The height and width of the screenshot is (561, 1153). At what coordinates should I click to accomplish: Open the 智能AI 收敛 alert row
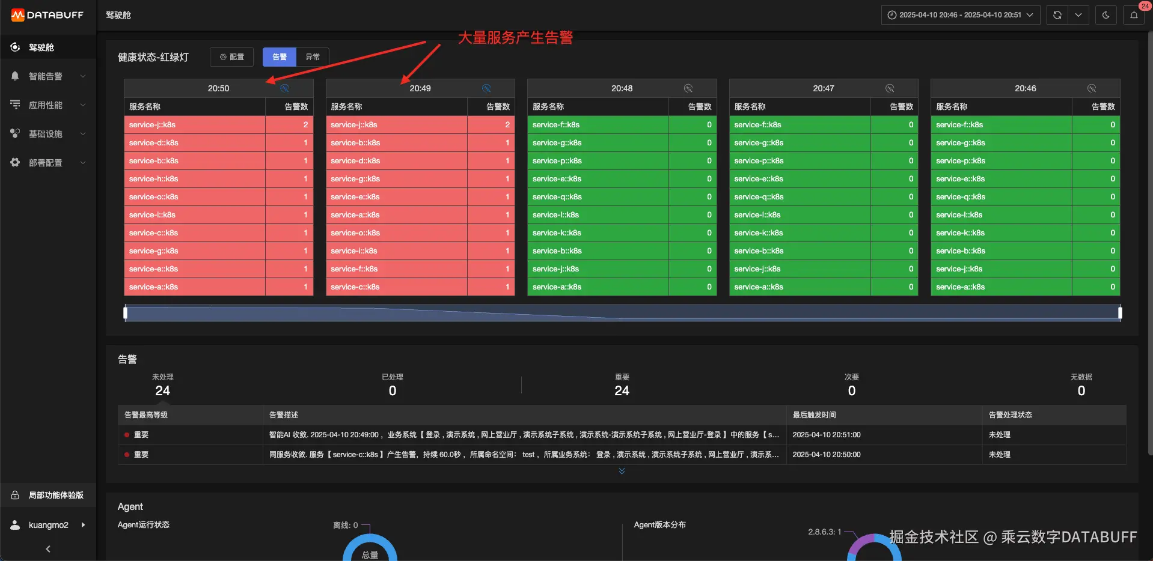[622, 435]
